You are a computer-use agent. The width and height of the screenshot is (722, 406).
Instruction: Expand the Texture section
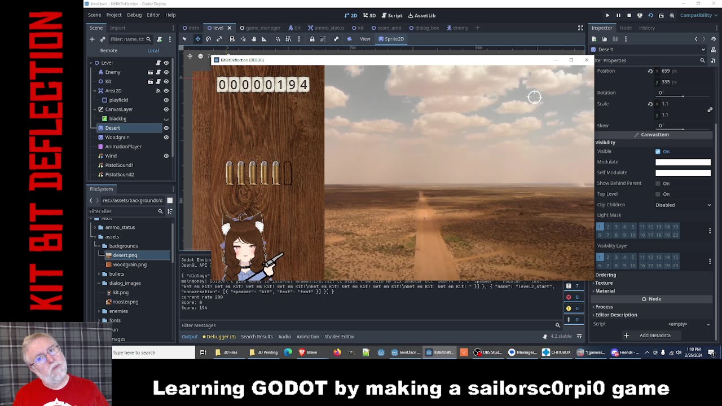604,283
